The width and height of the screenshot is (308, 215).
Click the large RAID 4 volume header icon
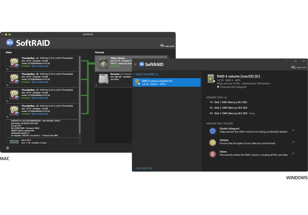pos(211,79)
